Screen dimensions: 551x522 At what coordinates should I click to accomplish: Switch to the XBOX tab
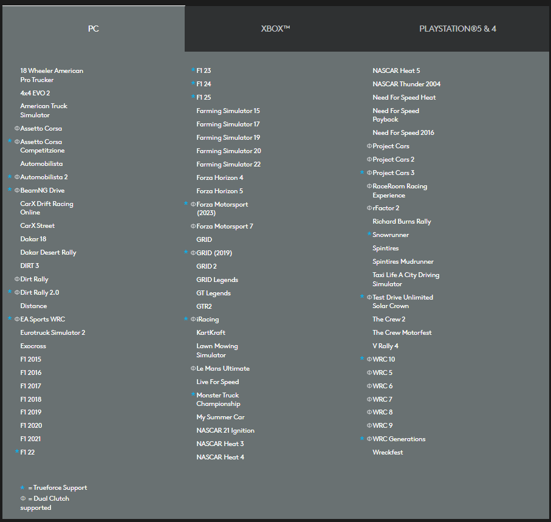pyautogui.click(x=275, y=29)
